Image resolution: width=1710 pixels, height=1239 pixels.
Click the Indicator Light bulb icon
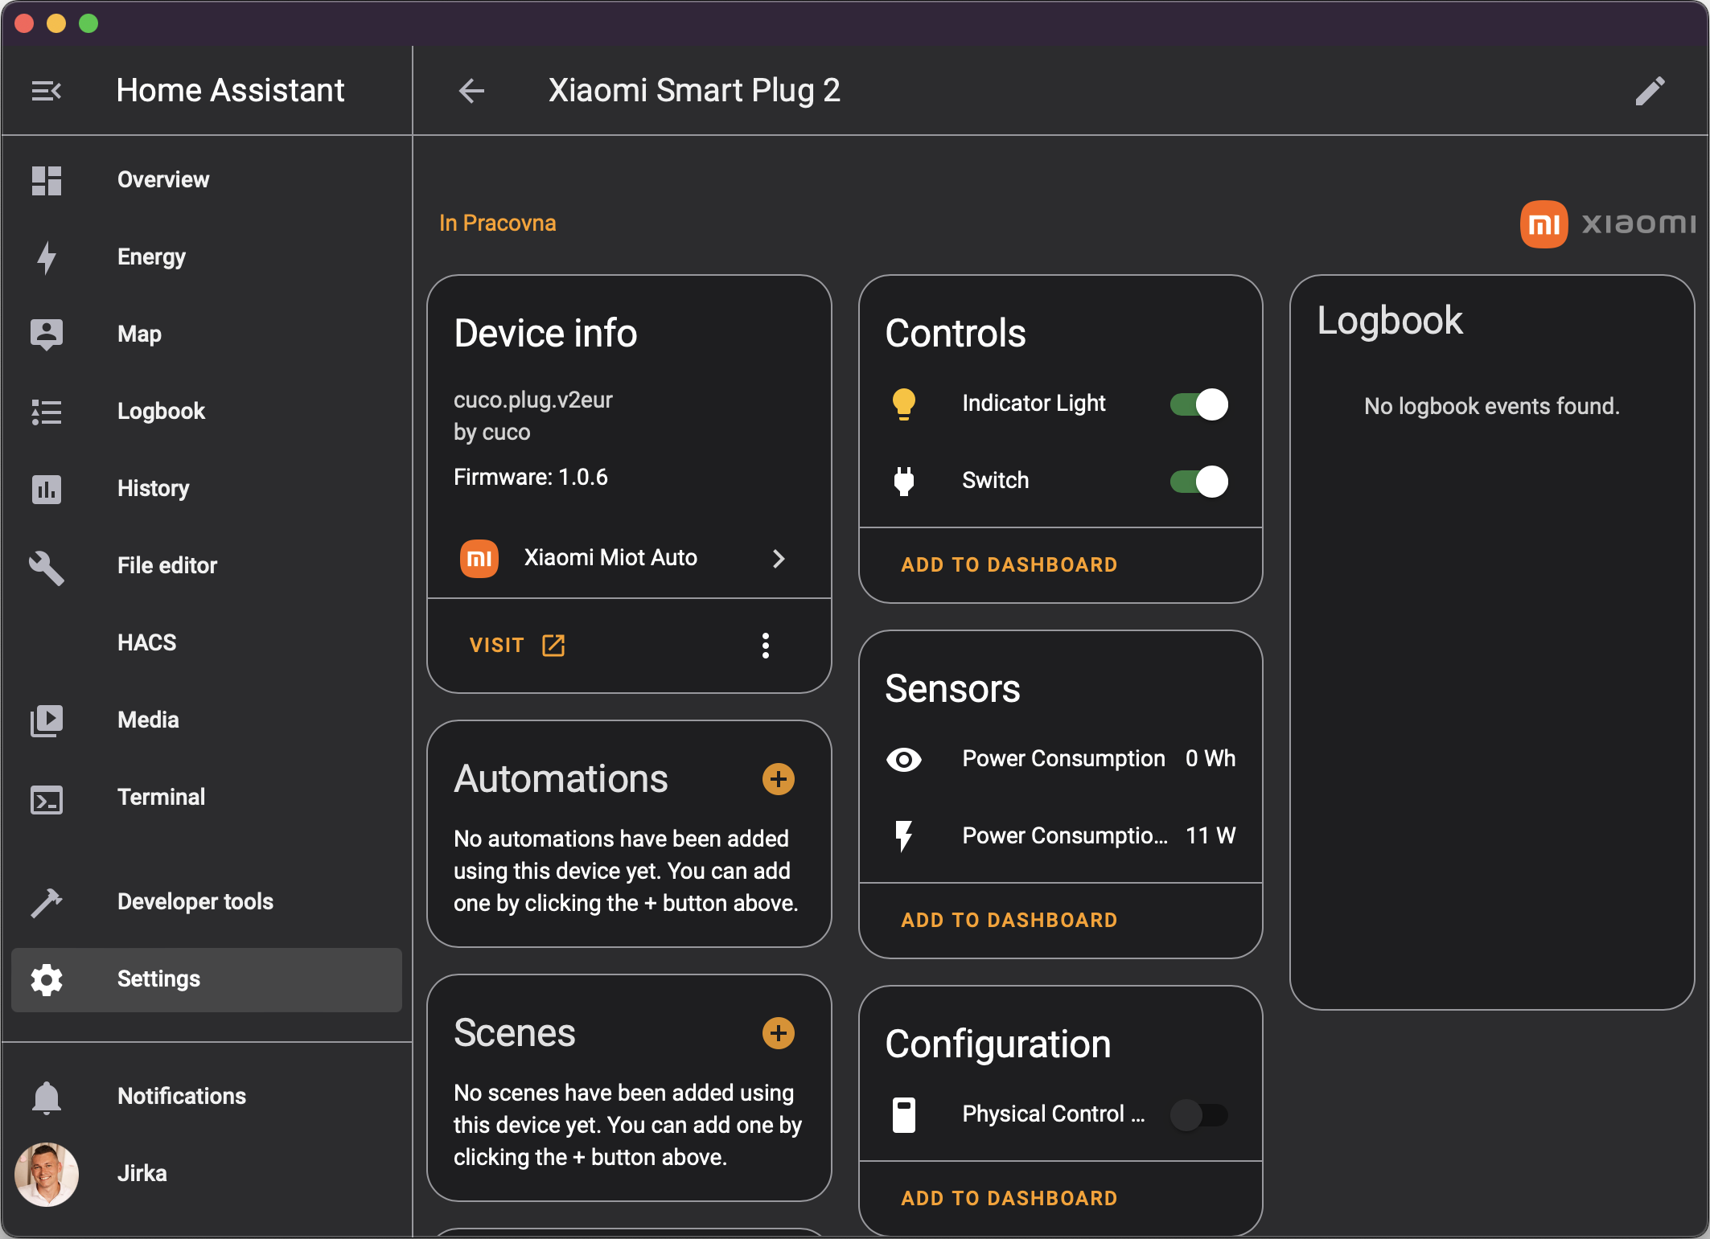point(904,404)
